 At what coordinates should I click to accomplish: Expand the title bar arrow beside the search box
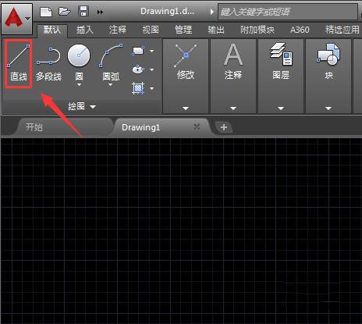click(x=212, y=12)
